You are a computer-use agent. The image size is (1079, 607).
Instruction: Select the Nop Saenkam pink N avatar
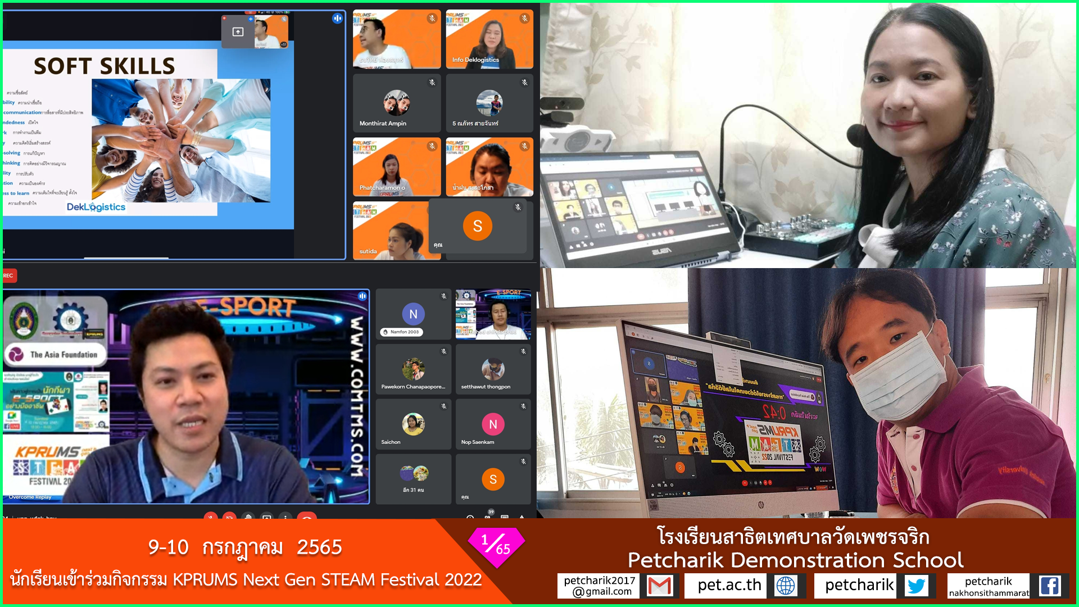tap(493, 424)
